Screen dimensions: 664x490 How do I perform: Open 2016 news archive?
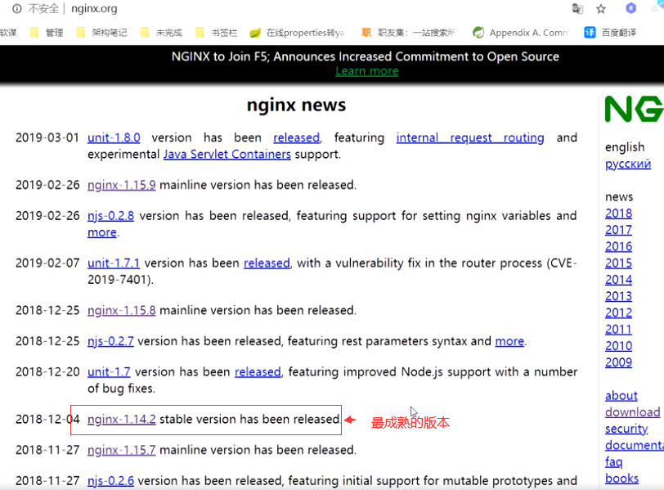(619, 246)
